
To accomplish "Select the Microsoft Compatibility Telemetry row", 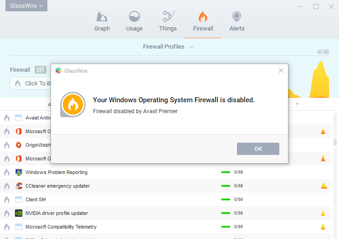I will 61,227.
